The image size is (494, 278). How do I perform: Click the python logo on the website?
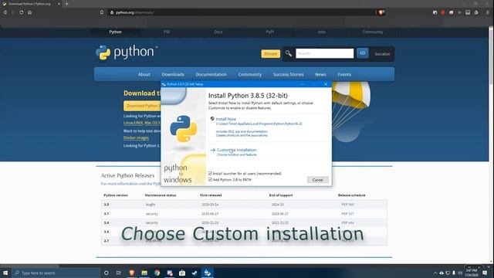[127, 52]
